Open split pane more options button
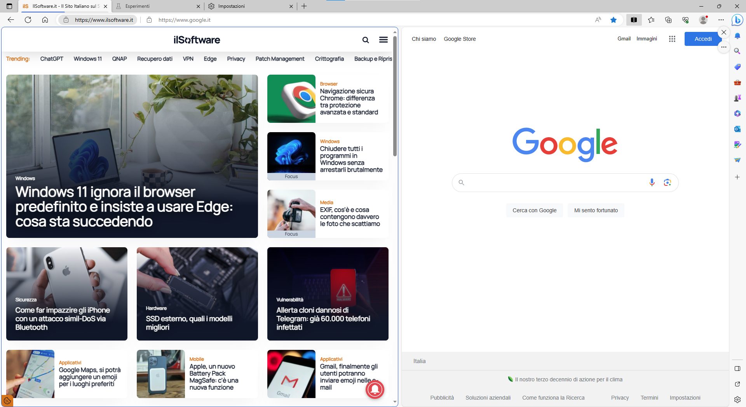 tap(723, 47)
